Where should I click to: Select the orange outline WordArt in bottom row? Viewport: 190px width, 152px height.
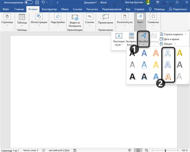coord(168,77)
